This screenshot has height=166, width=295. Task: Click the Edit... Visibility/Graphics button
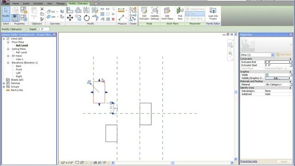tap(277, 78)
